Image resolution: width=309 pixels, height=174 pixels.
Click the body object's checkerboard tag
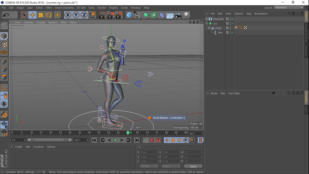[245, 28]
